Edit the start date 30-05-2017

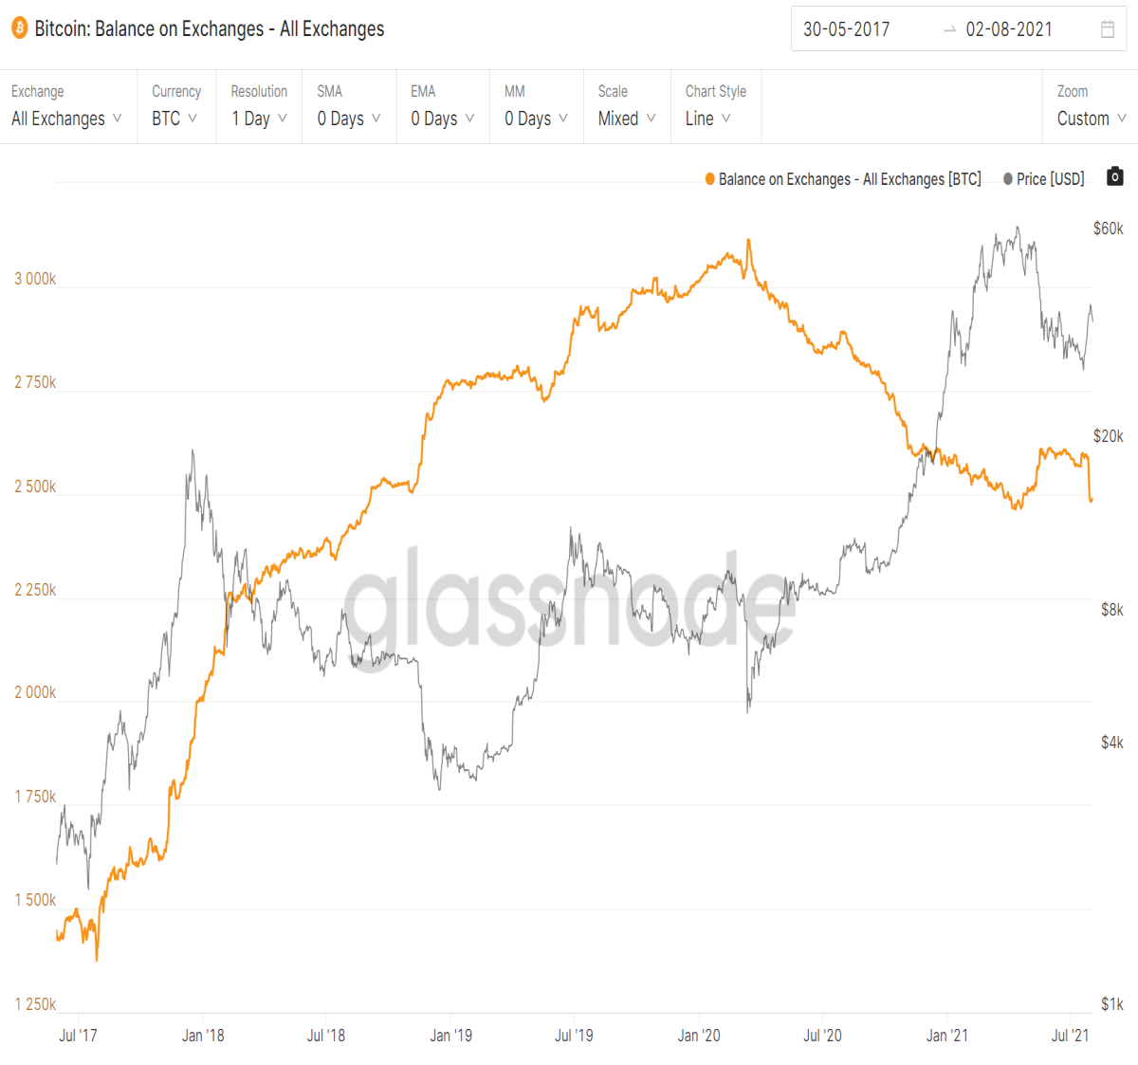[x=847, y=29]
